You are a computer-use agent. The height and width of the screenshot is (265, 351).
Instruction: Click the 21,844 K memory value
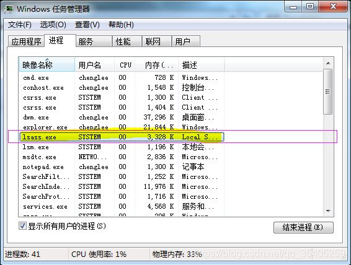pyautogui.click(x=159, y=127)
